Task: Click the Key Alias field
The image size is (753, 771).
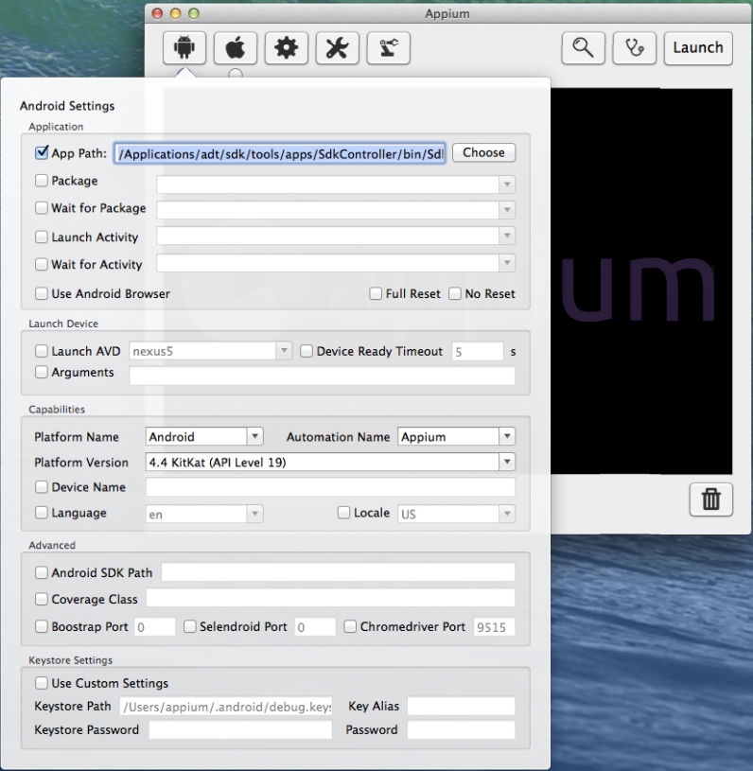Action: 462,706
